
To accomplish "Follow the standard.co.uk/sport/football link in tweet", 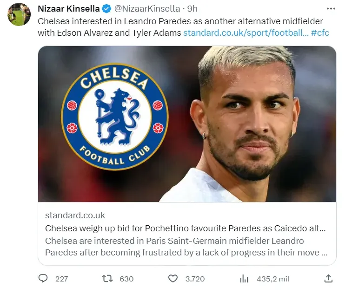I will click(245, 33).
